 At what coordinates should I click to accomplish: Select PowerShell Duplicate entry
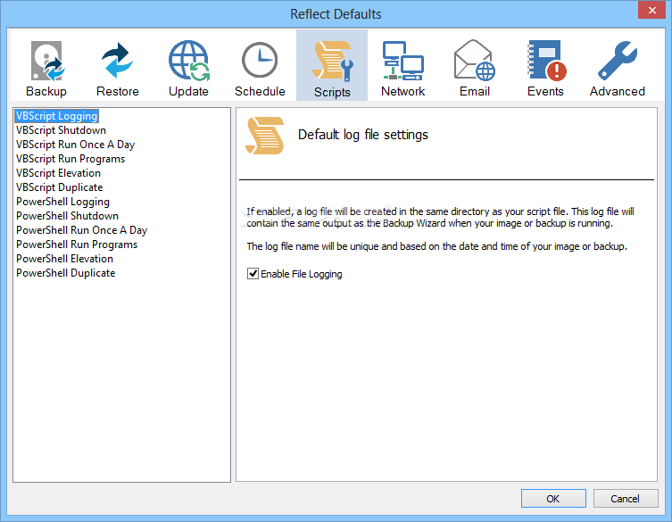point(65,273)
